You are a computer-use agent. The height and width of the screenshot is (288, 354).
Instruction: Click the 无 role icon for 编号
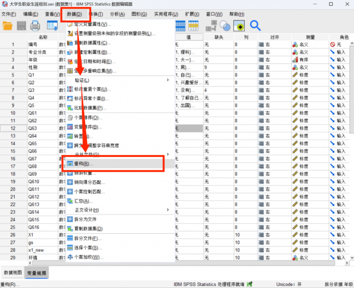coord(332,45)
